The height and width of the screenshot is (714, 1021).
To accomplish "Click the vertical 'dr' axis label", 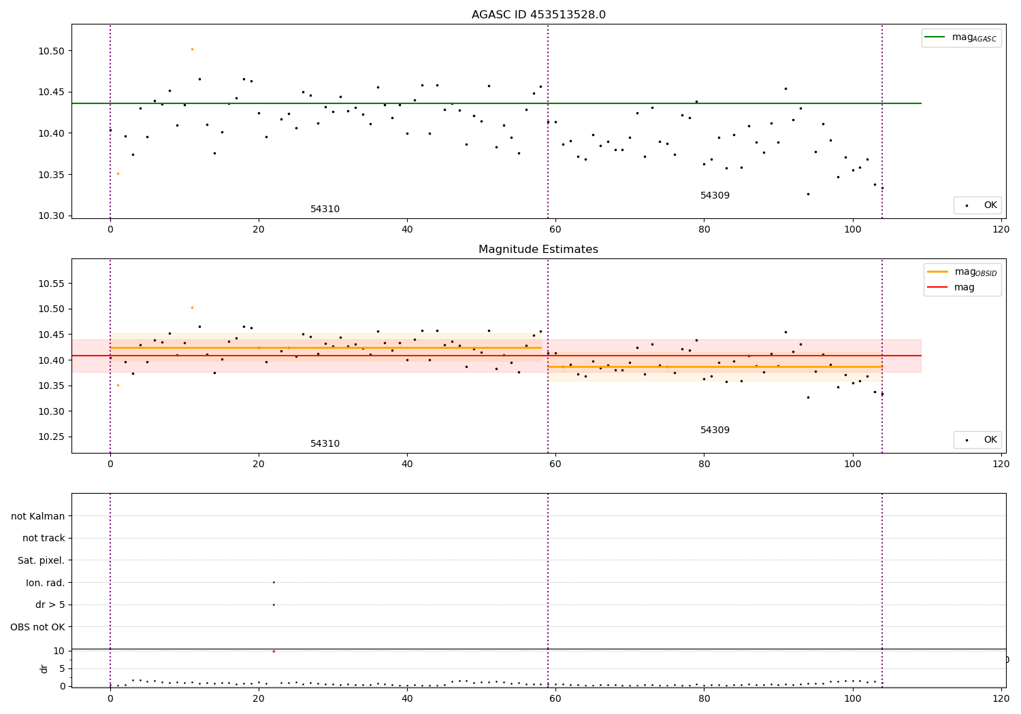I will click(44, 669).
